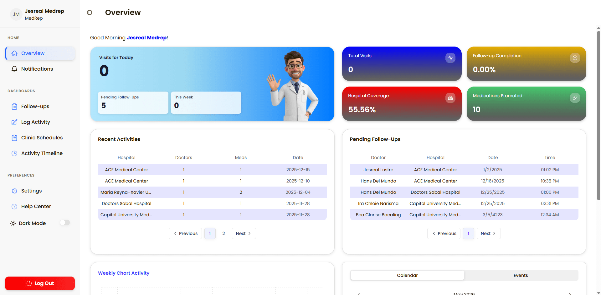The width and height of the screenshot is (601, 295).
Task: Open Activity Timeline clock icon
Action: point(14,153)
